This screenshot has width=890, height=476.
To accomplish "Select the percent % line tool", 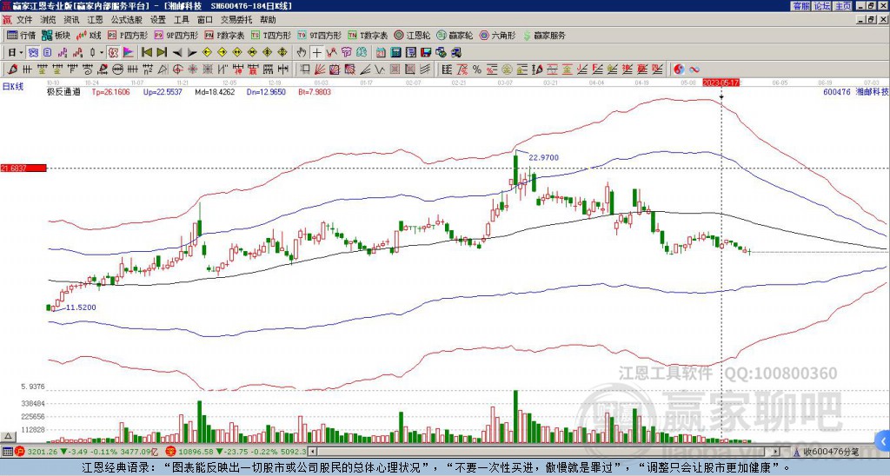I will coord(477,69).
